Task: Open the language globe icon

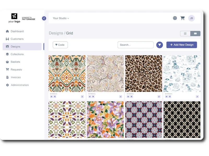Action: click(x=175, y=18)
